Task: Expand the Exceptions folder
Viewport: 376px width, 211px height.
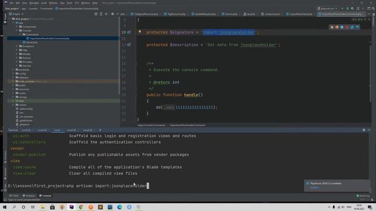Action: tap(17, 46)
